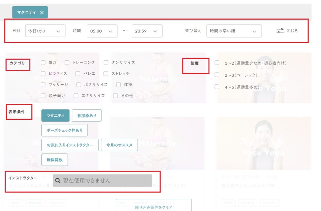Expand the start time 05:00 dropdown
This screenshot has width=321, height=211.
102,31
